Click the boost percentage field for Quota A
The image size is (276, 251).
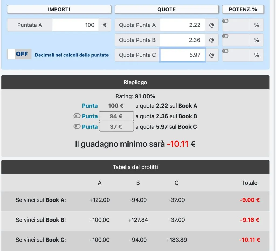236,25
